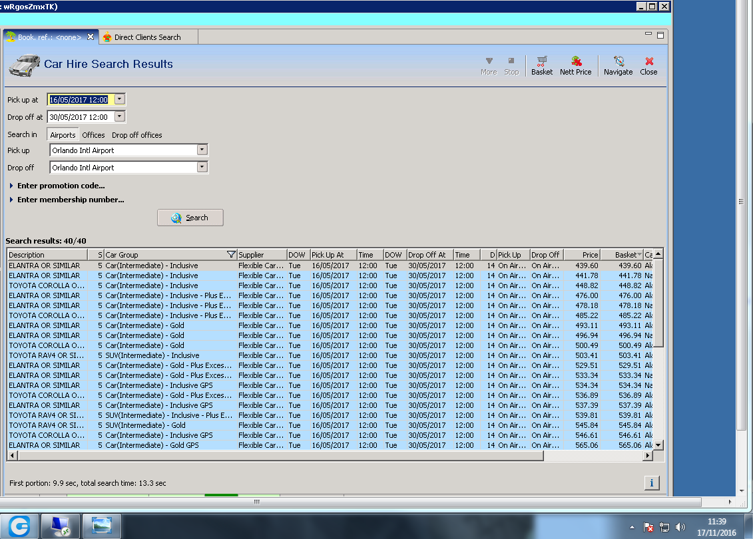
Task: Switch to Direct Clients Search tab
Action: coord(147,37)
